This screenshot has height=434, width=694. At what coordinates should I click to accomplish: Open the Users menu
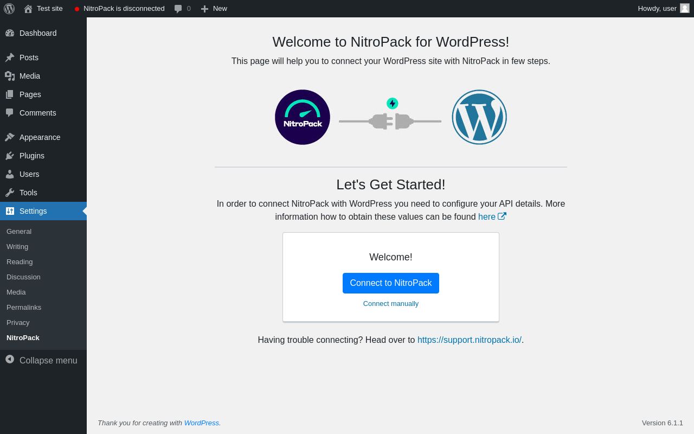43,174
